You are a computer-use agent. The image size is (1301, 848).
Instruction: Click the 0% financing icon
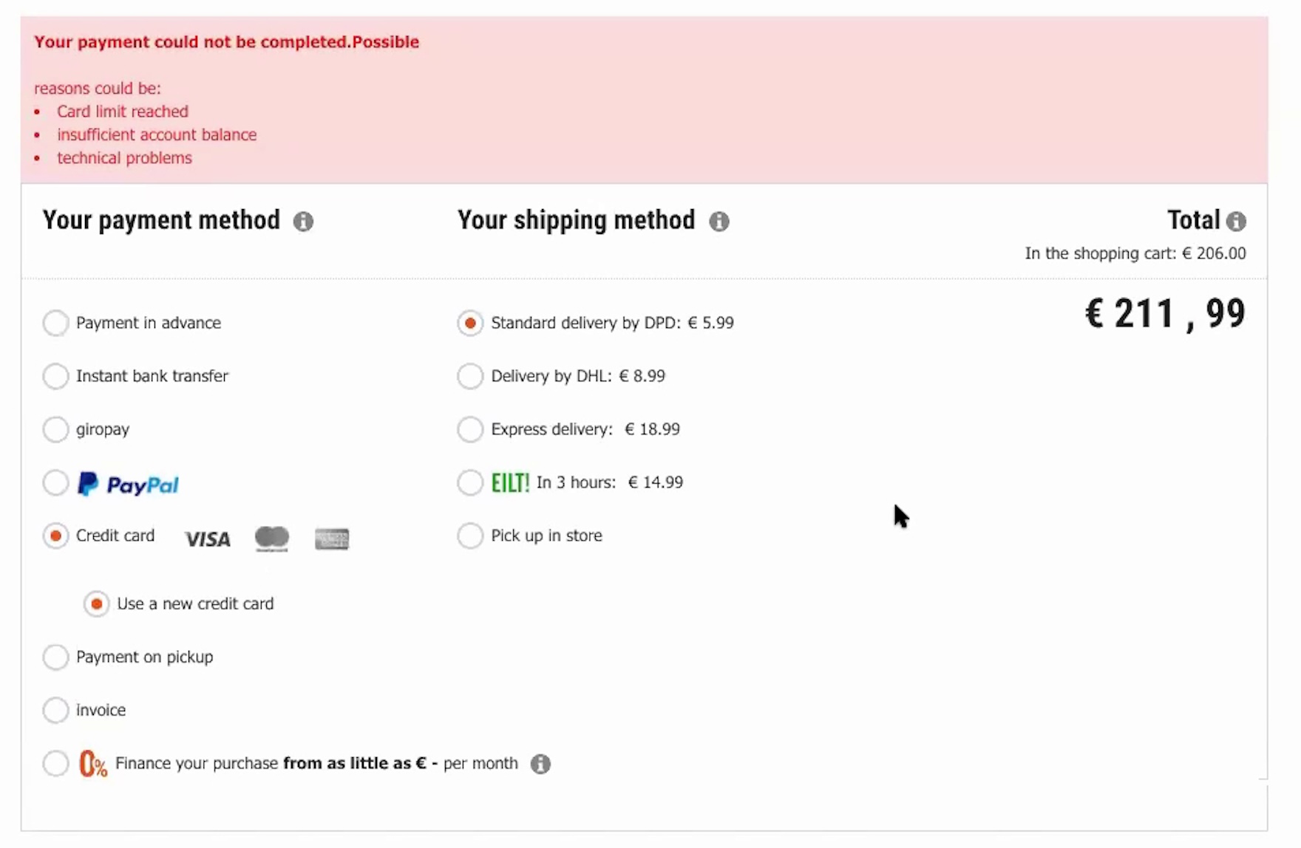[93, 764]
